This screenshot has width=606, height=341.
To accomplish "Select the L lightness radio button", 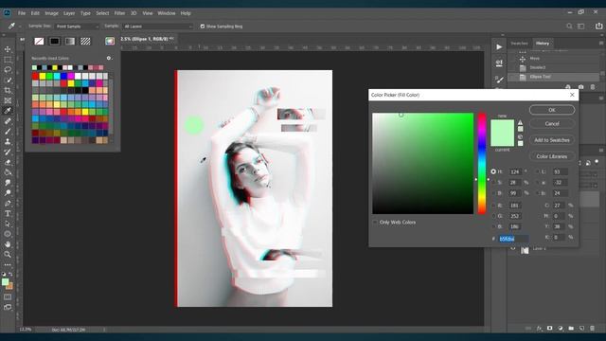I will tap(538, 171).
